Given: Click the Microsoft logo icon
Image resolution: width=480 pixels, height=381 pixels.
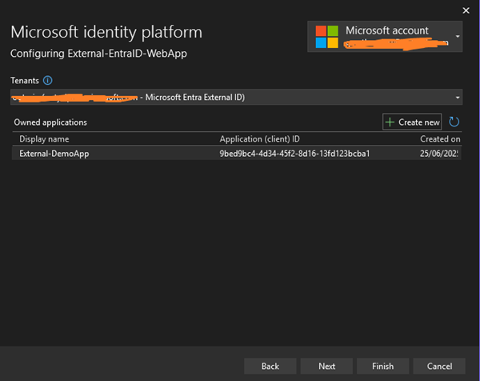Looking at the screenshot, I should tap(326, 36).
